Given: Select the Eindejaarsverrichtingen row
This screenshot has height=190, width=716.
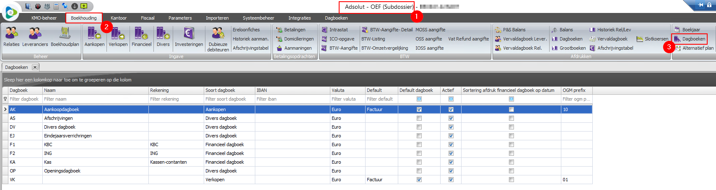Looking at the screenshot, I should (297, 136).
